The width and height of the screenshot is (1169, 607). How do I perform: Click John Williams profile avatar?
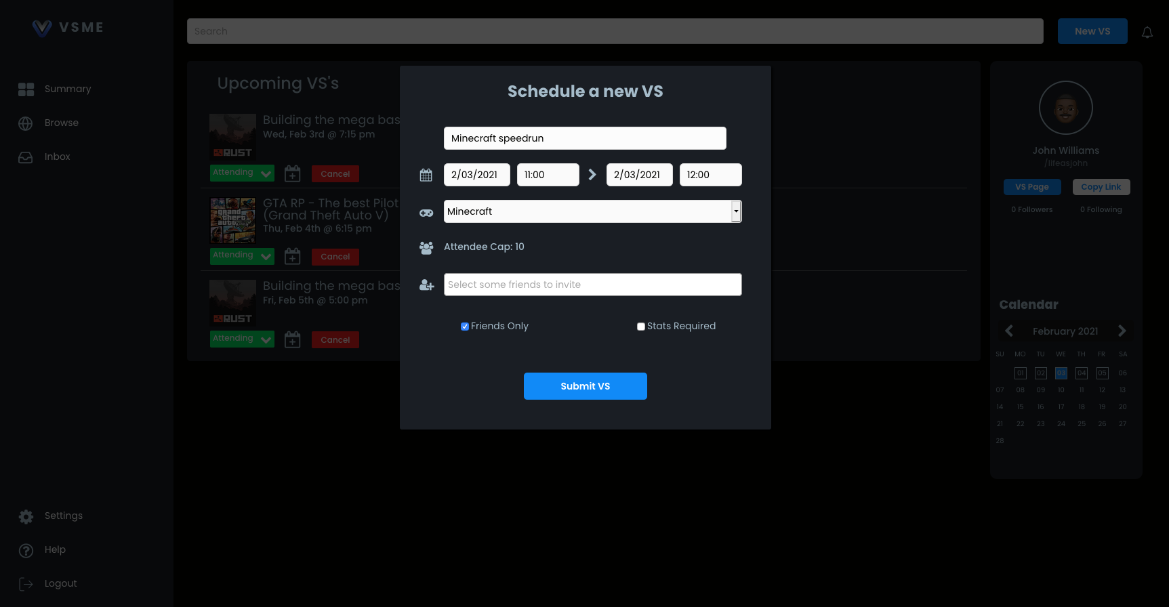[x=1066, y=108]
